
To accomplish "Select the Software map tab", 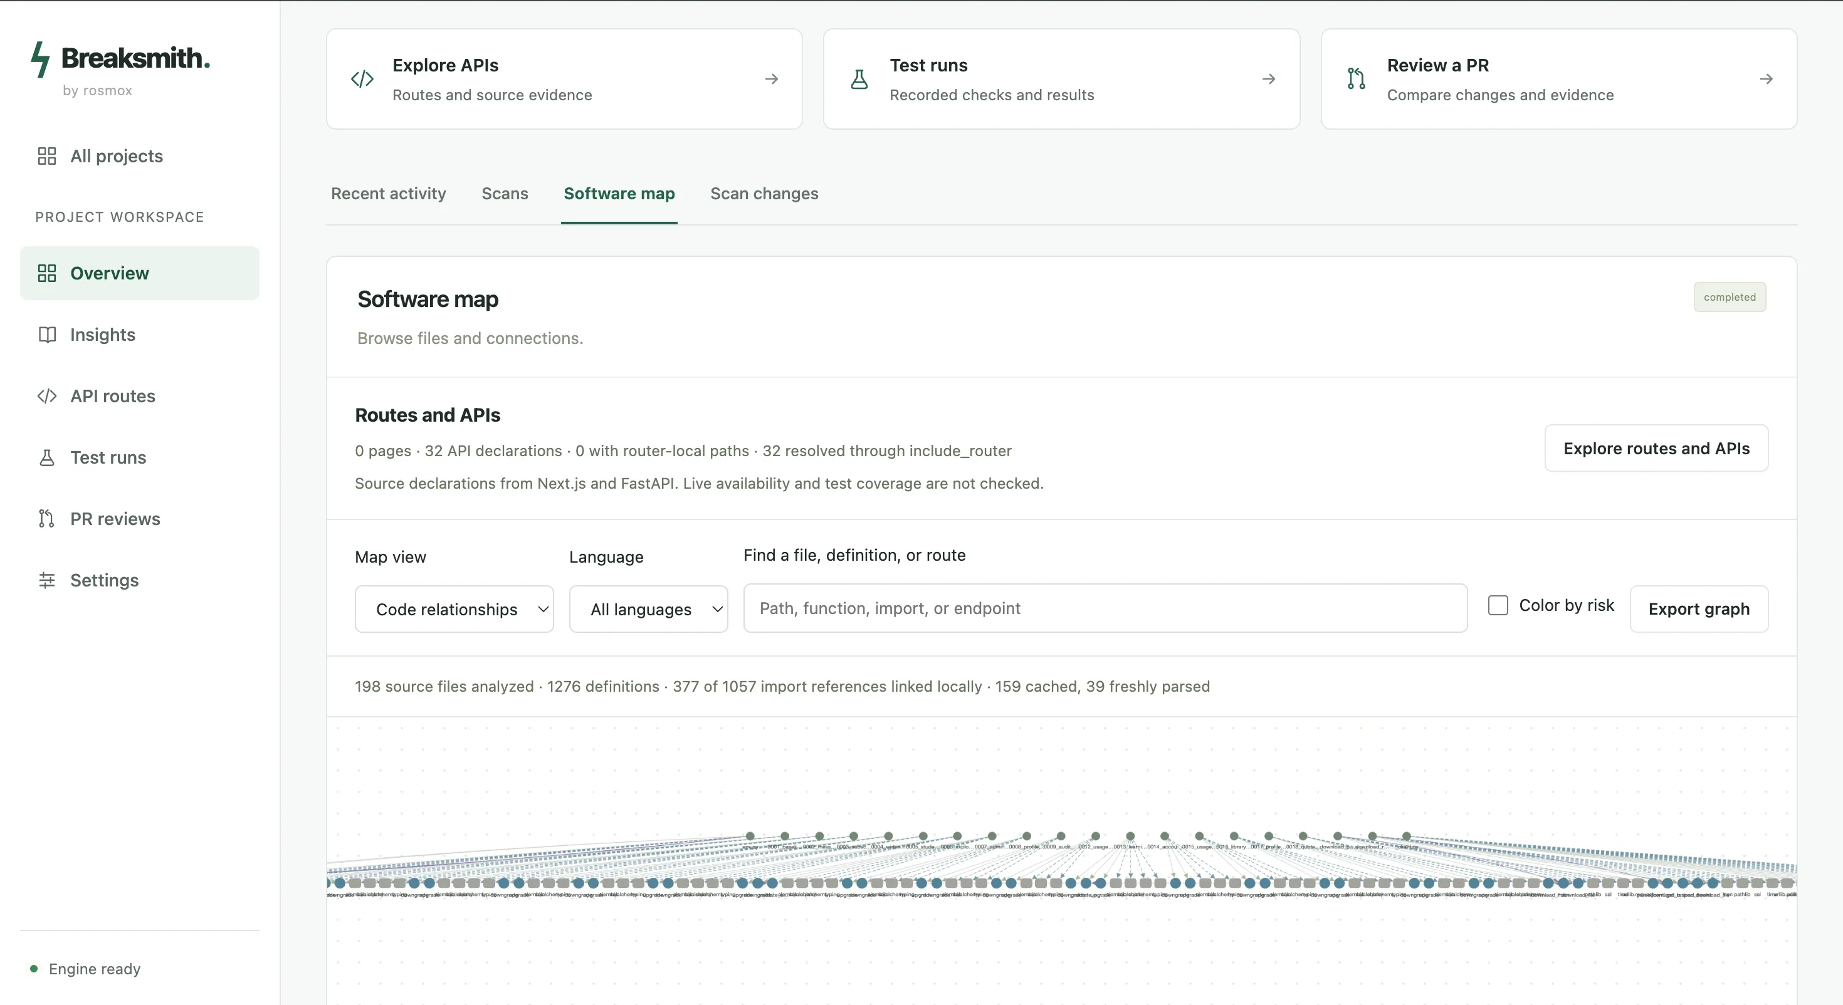I will pos(619,193).
